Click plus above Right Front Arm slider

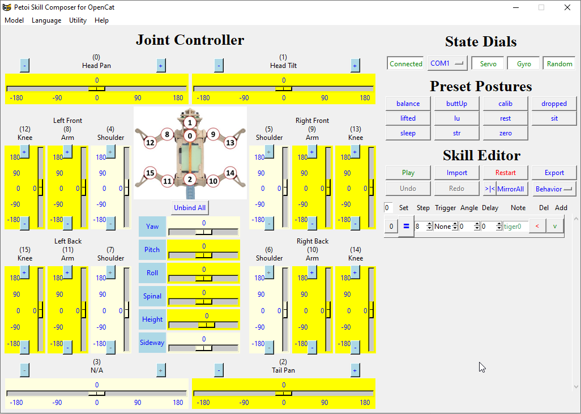(x=312, y=152)
